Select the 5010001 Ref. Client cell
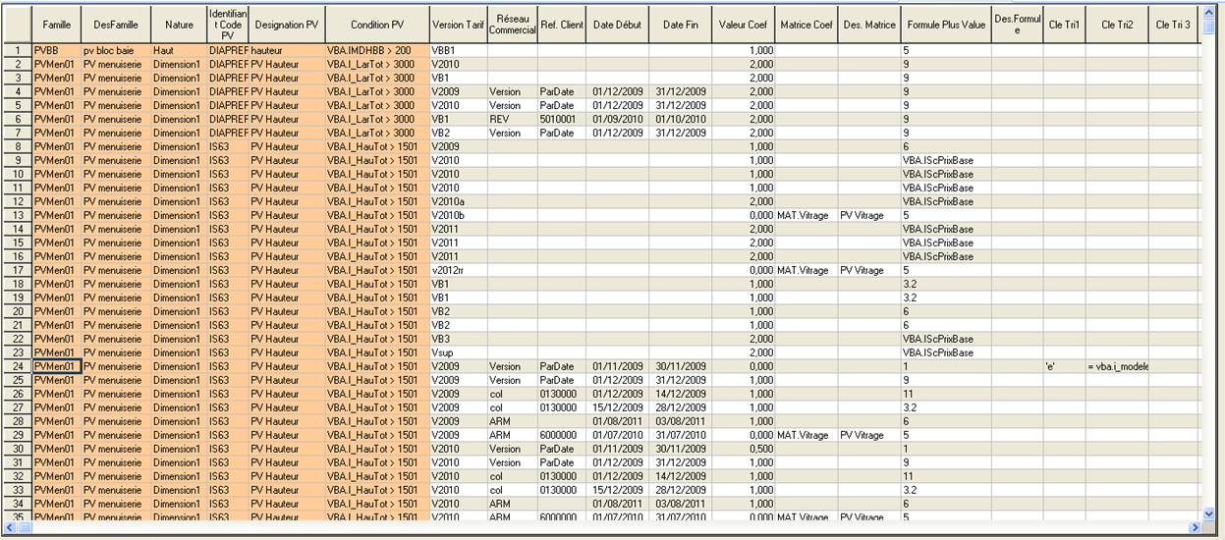 pyautogui.click(x=562, y=118)
